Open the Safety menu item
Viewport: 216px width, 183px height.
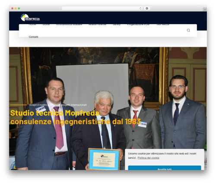117,25
